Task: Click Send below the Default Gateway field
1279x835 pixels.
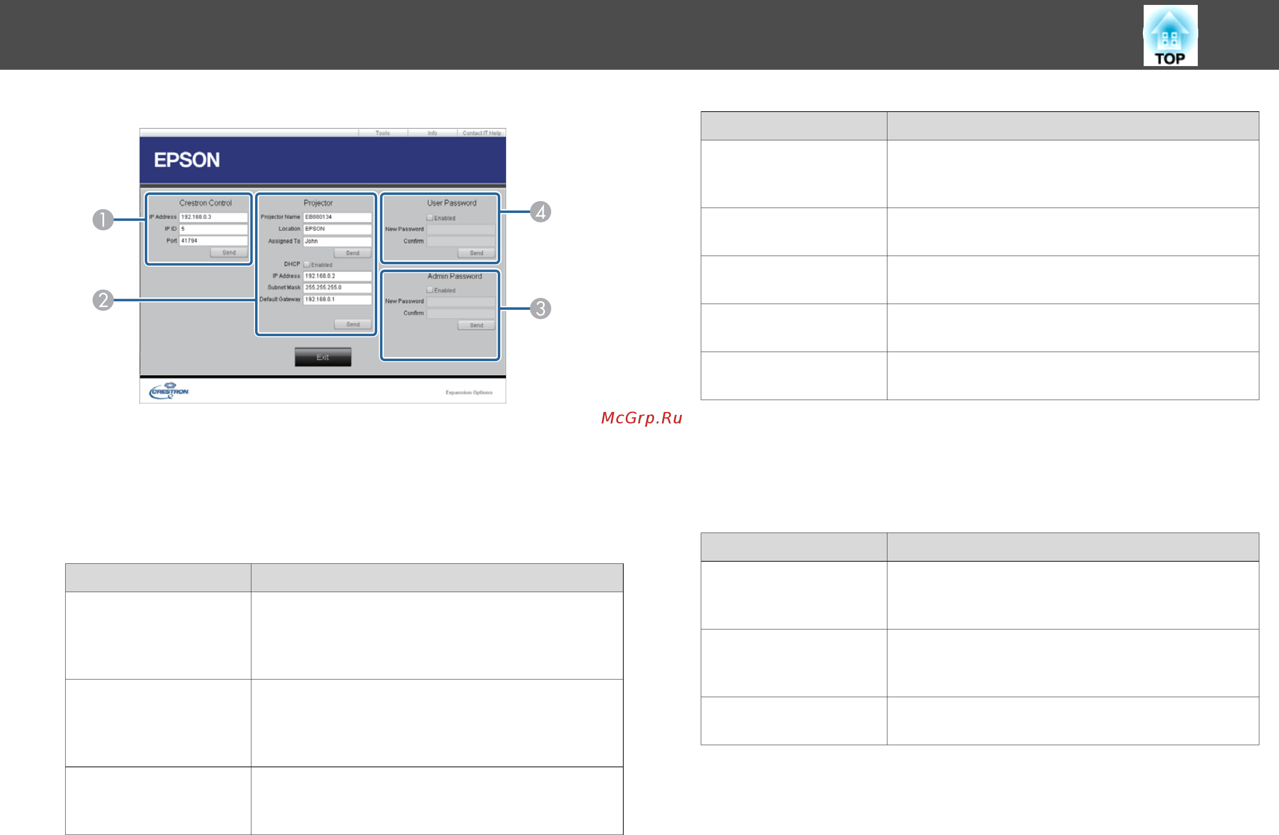Action: pyautogui.click(x=353, y=325)
